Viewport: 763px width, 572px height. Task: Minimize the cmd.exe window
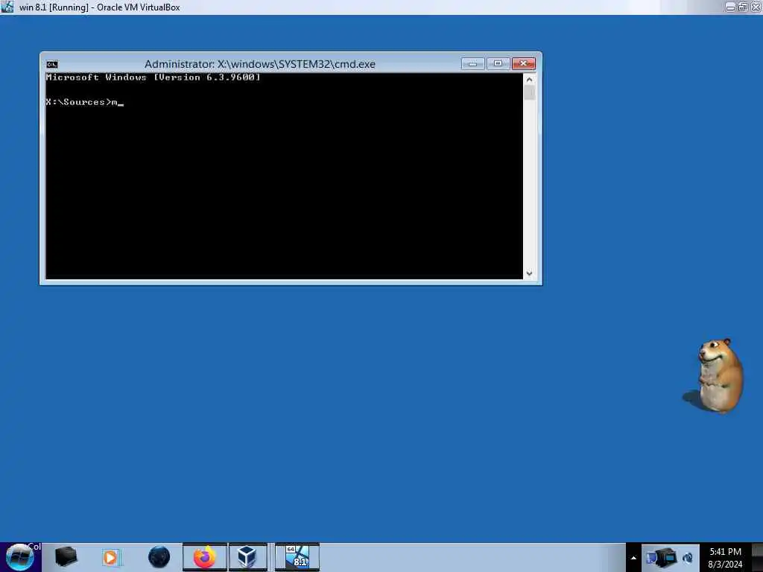click(x=472, y=64)
